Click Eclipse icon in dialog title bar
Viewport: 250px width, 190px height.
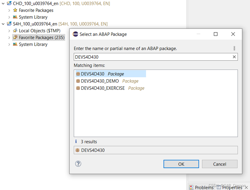point(75,34)
